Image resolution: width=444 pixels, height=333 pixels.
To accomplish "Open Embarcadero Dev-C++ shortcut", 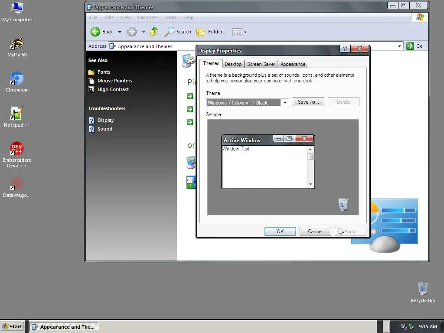I will pos(17,155).
